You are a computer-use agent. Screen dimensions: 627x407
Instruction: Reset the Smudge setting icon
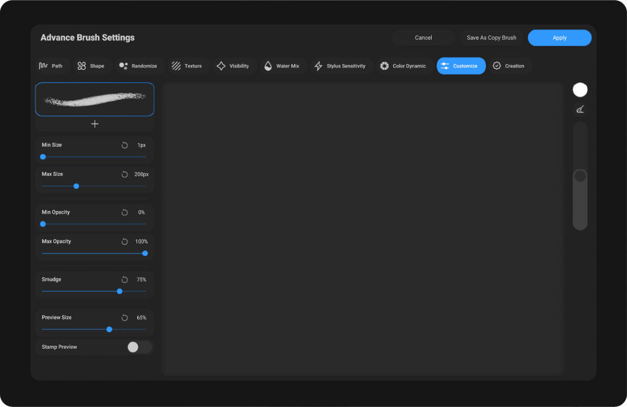125,280
